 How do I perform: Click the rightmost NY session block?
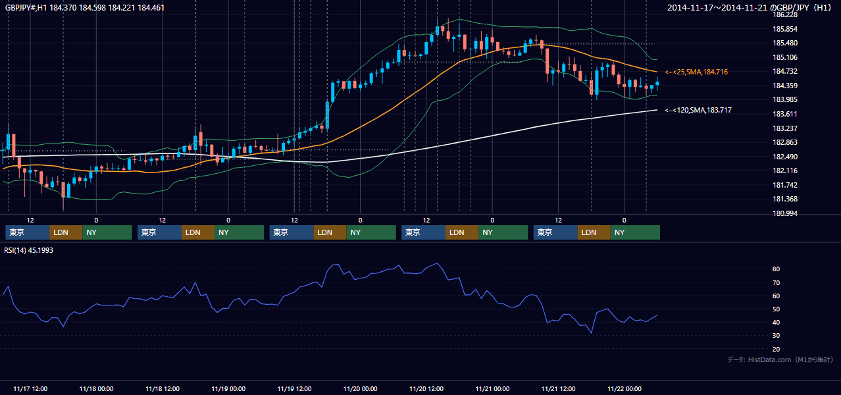pos(635,232)
